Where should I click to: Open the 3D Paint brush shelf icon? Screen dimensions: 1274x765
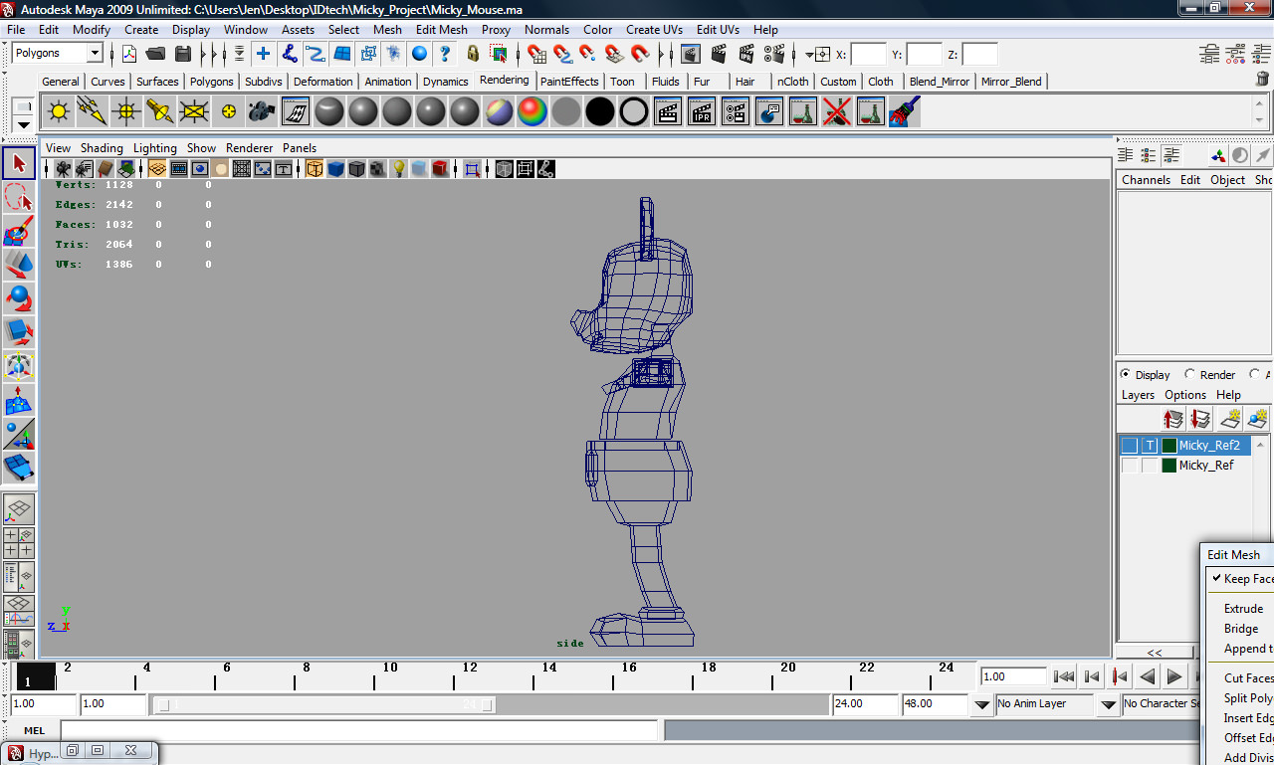click(905, 111)
